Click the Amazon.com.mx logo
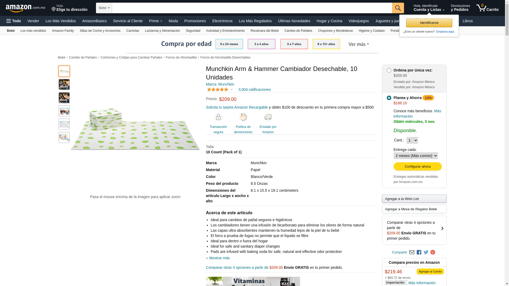Screen dimensions: 509x286 pyautogui.click(x=25, y=8)
